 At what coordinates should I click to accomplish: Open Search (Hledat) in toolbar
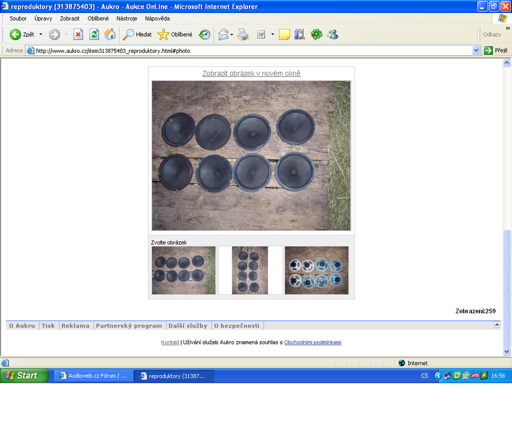(137, 34)
